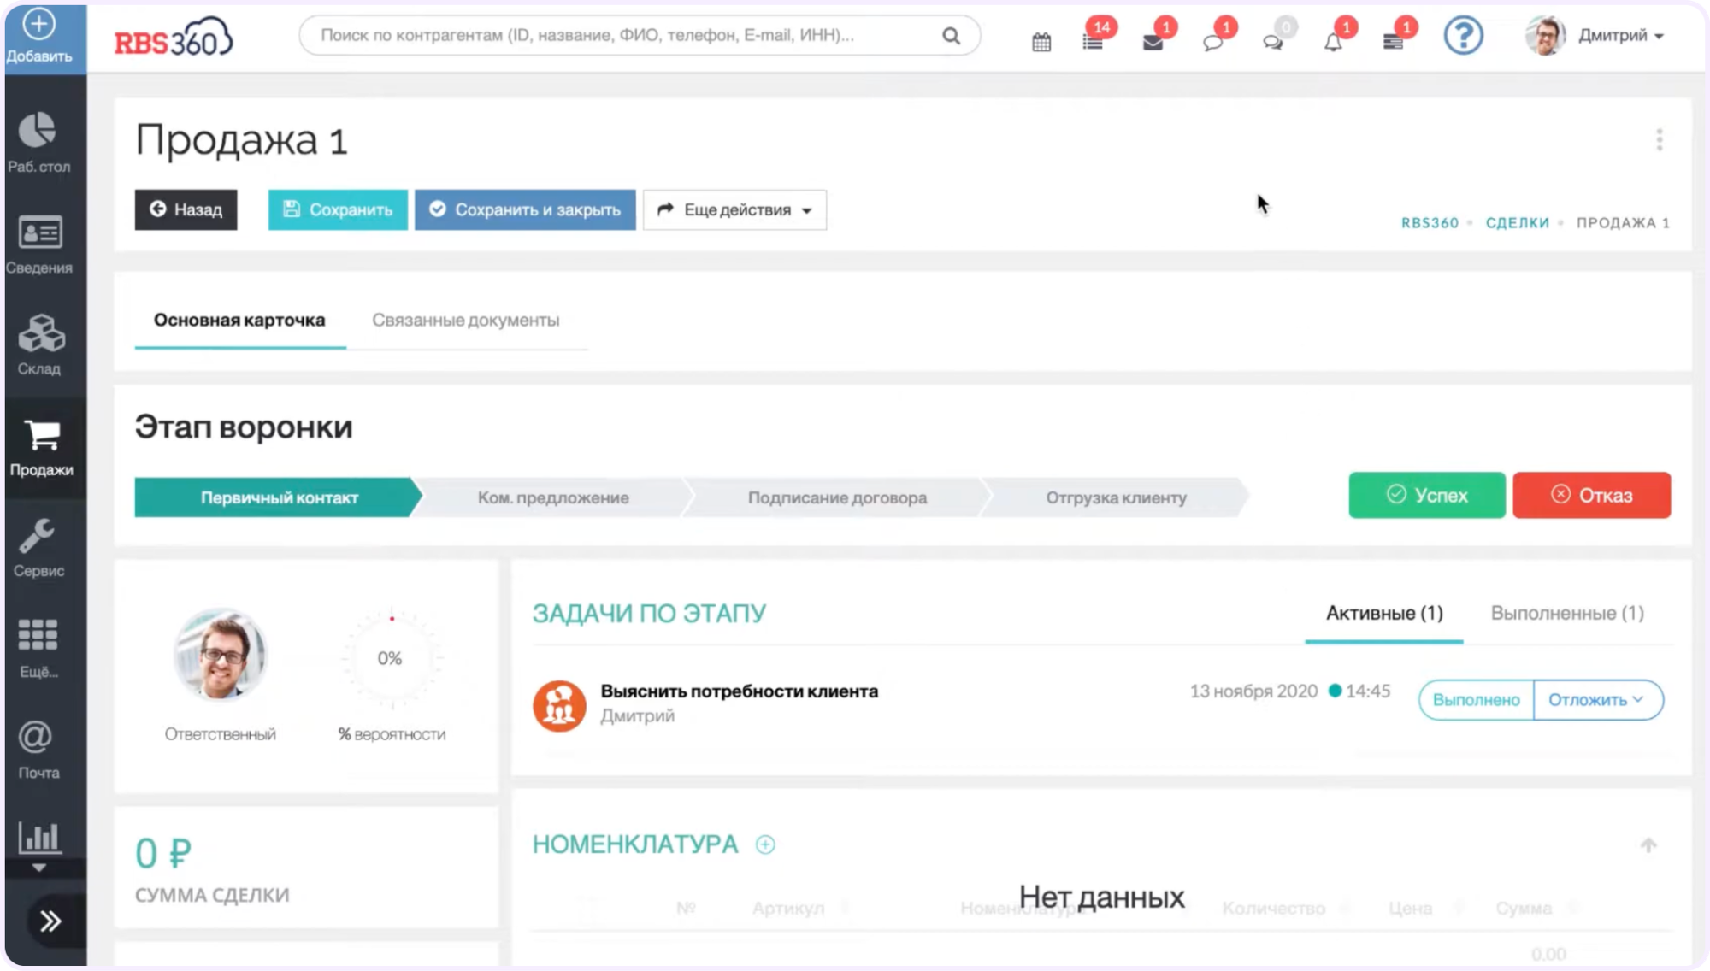Expand sidebar with double chevron

click(x=50, y=921)
